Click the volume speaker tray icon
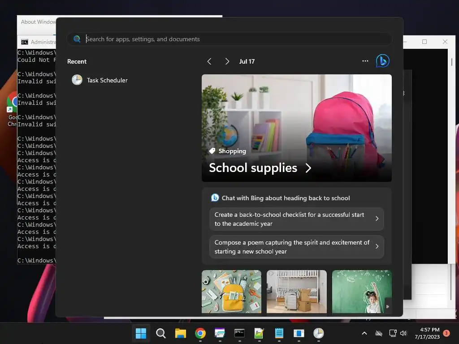Screen dimensions: 459x344 click(403, 333)
